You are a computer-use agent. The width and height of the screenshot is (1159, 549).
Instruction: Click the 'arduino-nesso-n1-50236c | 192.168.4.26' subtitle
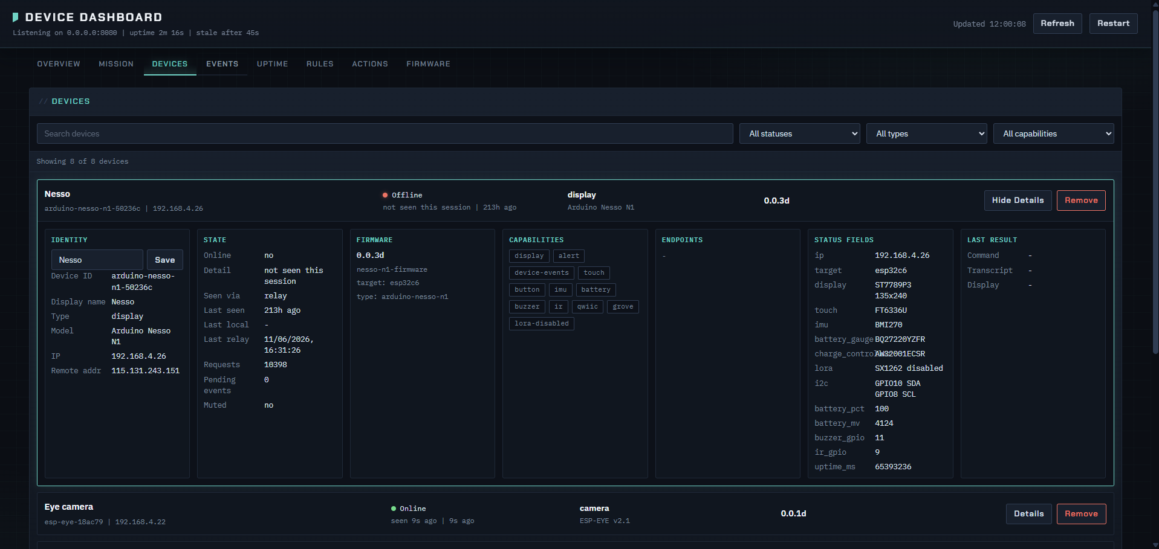coord(123,208)
